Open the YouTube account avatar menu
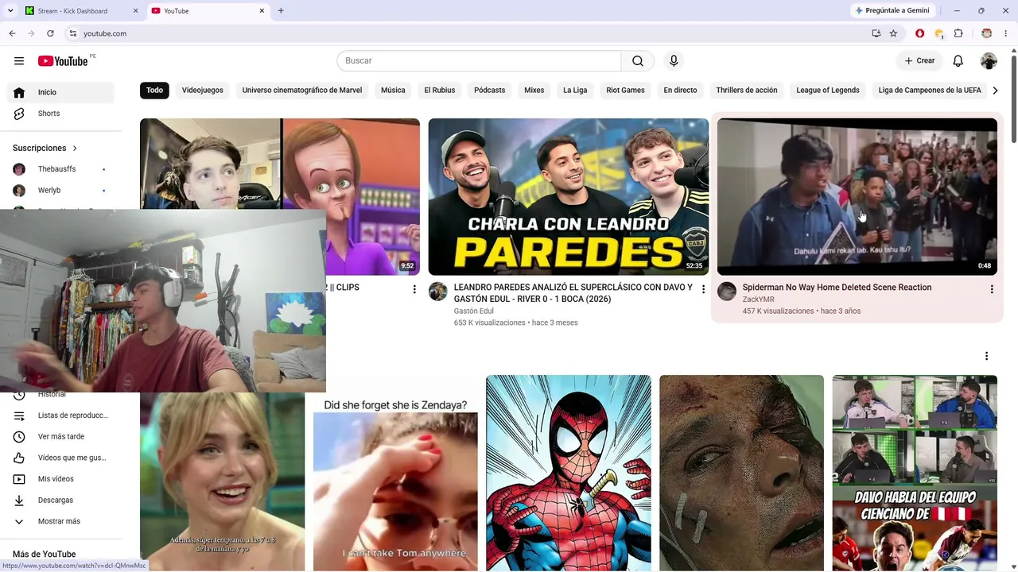 [989, 61]
